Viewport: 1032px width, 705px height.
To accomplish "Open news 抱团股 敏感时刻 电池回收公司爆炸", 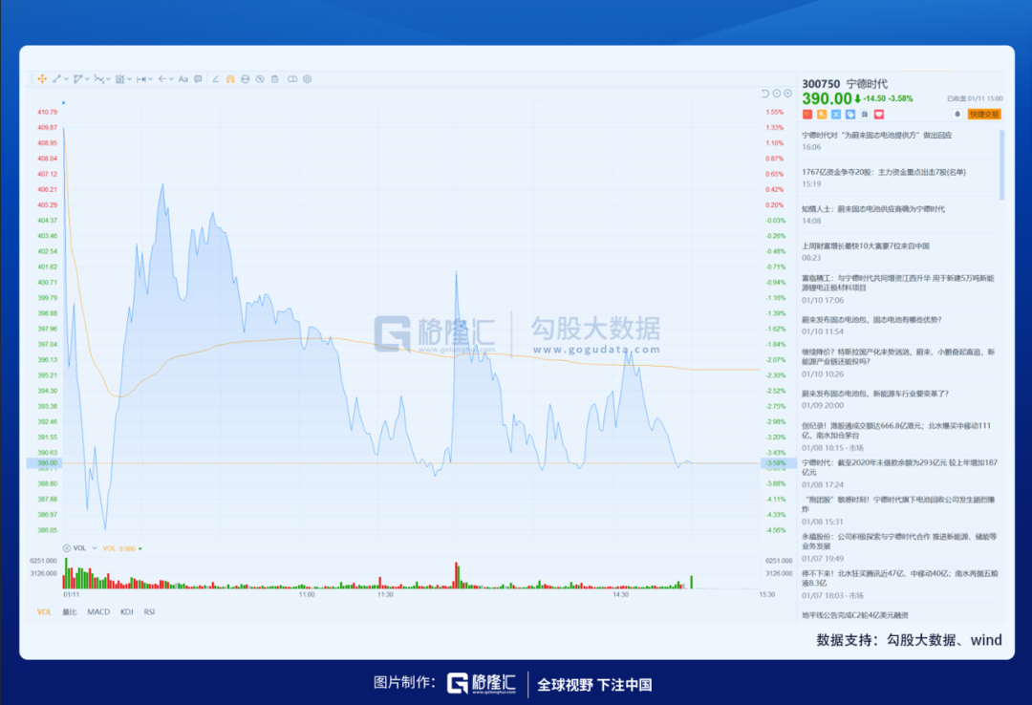I will coord(898,504).
